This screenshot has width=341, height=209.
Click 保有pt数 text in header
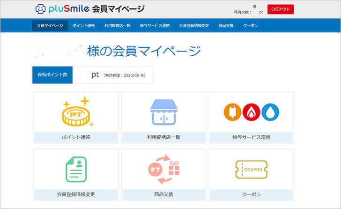tap(242, 12)
